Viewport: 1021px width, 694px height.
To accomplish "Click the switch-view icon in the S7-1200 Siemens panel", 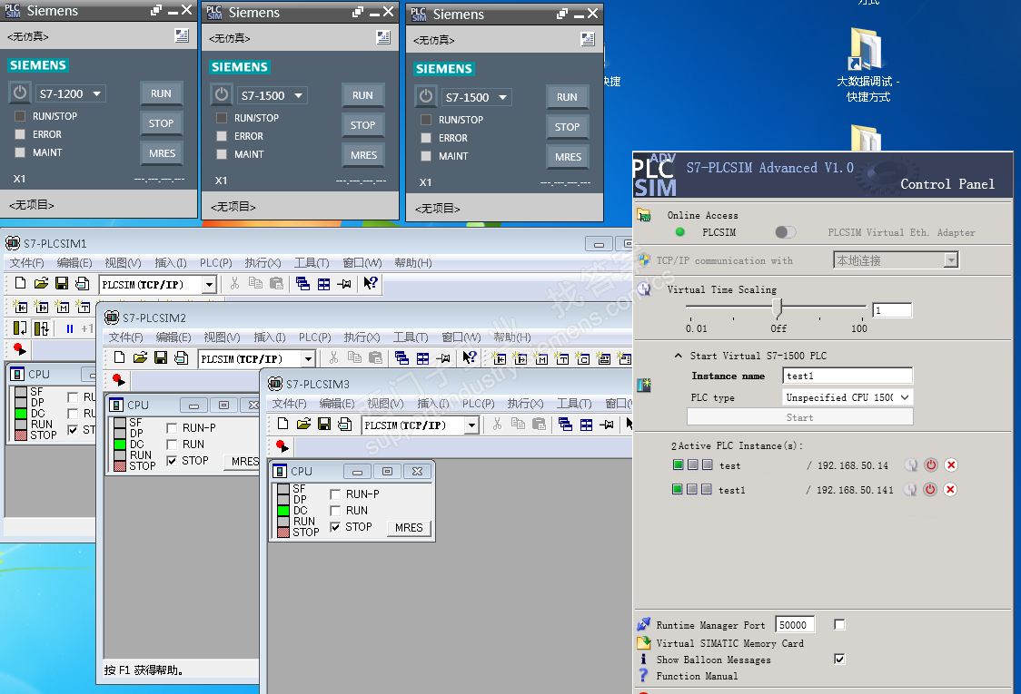I will pyautogui.click(x=182, y=35).
